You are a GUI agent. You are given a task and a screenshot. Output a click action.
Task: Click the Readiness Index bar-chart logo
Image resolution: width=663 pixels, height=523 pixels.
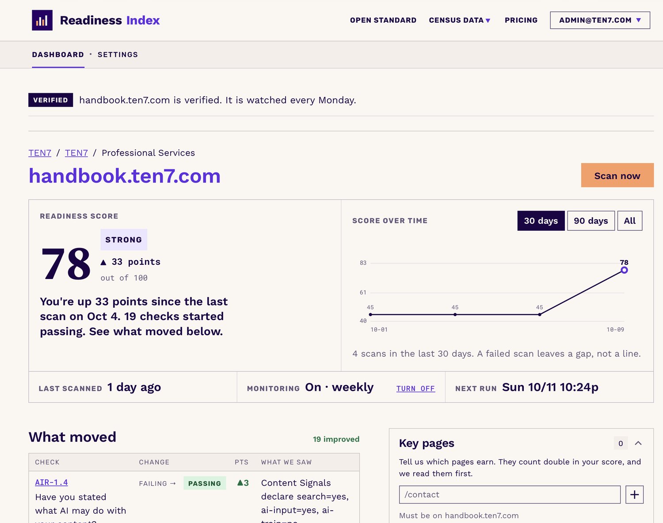42,20
